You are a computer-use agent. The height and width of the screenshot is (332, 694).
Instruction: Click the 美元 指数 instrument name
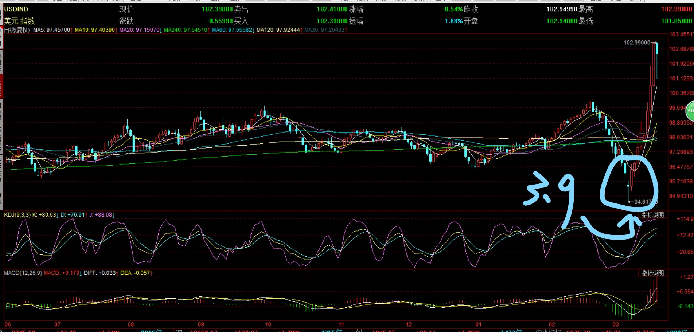(19, 21)
